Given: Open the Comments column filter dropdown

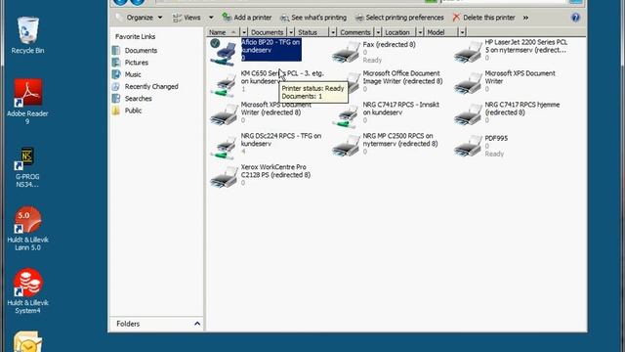Looking at the screenshot, I should (x=378, y=32).
